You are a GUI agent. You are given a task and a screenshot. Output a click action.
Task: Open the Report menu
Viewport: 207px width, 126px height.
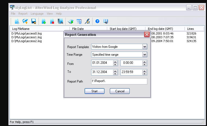pos(23,14)
